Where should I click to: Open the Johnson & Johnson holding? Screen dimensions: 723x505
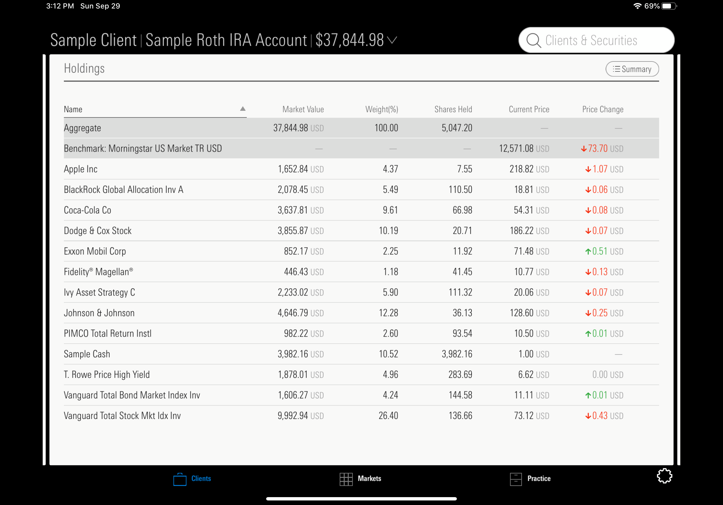361,313
